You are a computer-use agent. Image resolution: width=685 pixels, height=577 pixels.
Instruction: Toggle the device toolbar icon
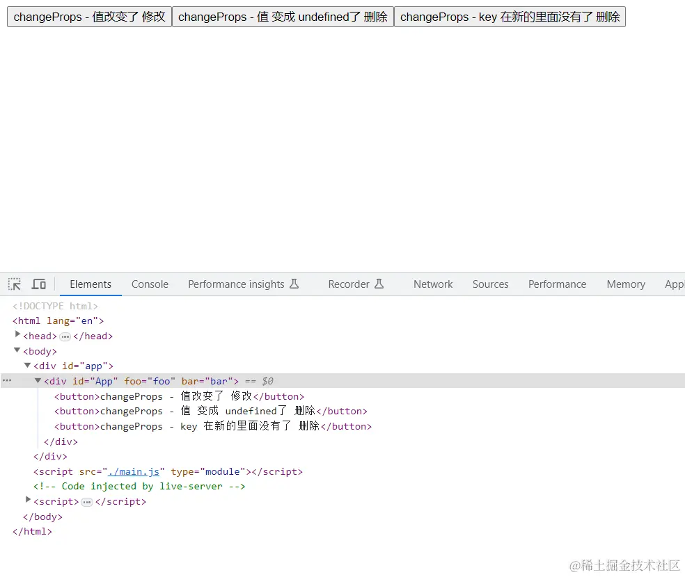[39, 284]
